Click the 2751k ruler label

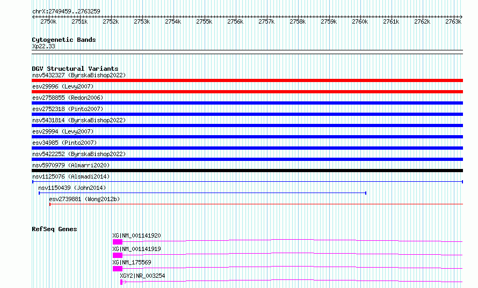coord(79,21)
